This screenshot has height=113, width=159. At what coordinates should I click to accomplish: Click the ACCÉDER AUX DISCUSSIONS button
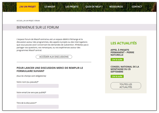(x=54, y=57)
